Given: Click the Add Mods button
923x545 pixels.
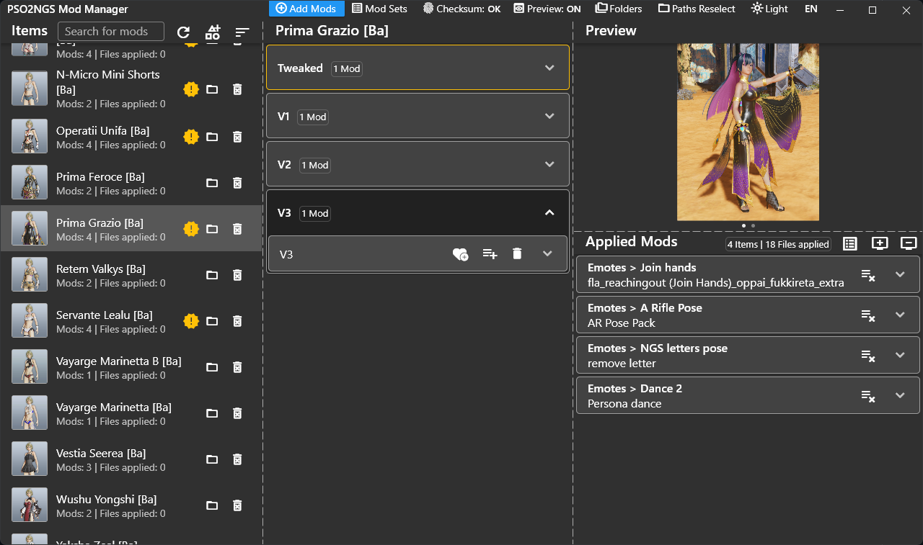Looking at the screenshot, I should click(306, 9).
